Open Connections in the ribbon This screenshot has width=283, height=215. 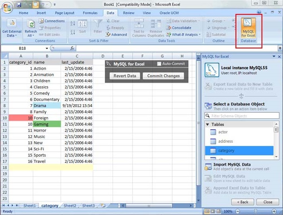52,21
